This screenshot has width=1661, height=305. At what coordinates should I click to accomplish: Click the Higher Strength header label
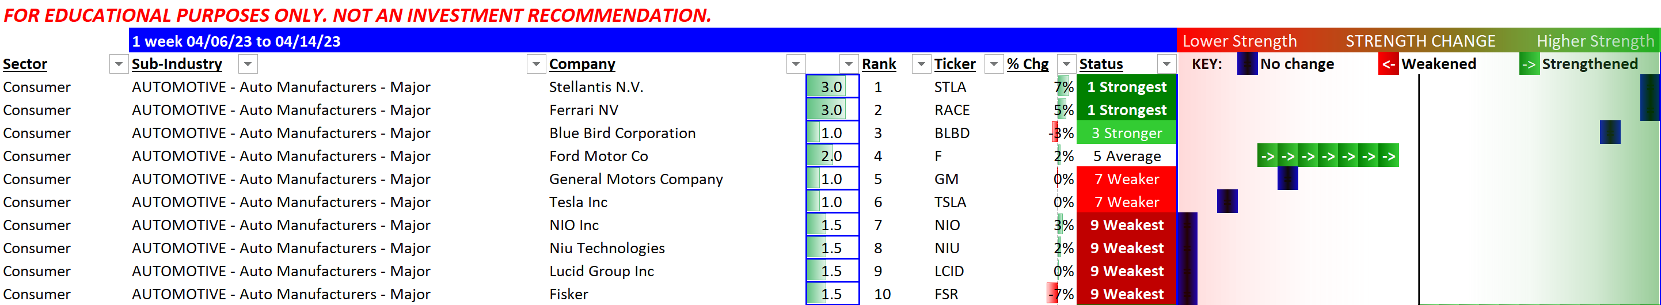pyautogui.click(x=1595, y=41)
